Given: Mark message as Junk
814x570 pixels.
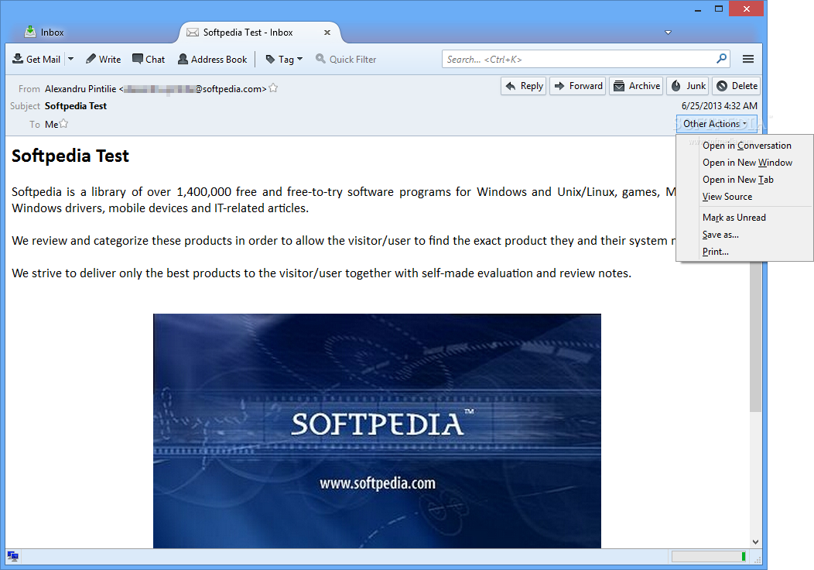Looking at the screenshot, I should click(688, 86).
